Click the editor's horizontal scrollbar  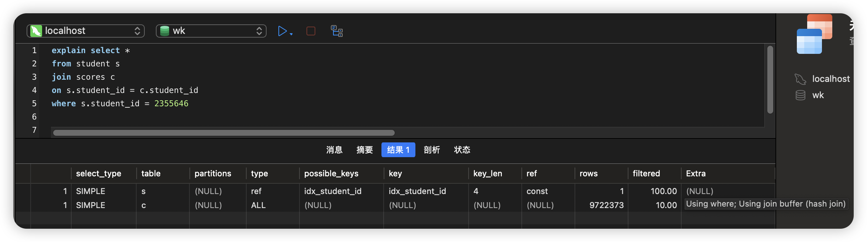[224, 133]
